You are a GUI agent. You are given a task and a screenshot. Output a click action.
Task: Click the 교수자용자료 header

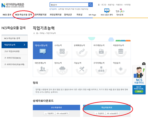tap(57, 107)
